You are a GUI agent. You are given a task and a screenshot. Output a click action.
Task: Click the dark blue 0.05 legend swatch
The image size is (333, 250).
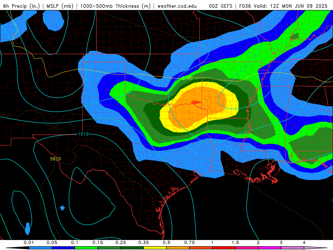(x=63, y=248)
